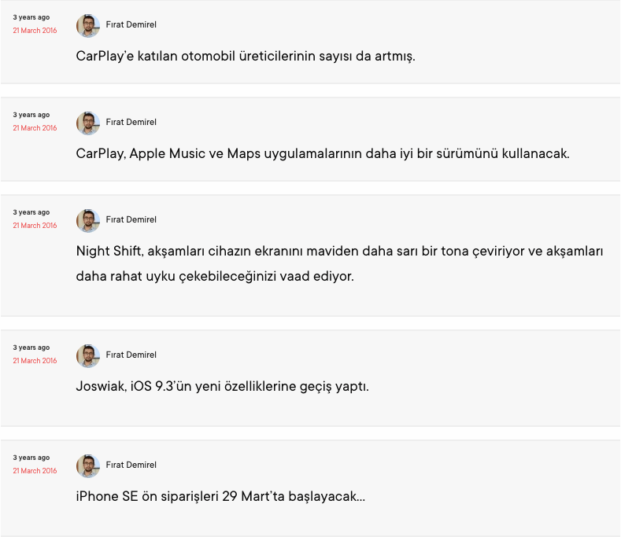The image size is (621, 537).
Task: Select the iPhone SE ön siparişleri post text
Action: click(x=220, y=497)
